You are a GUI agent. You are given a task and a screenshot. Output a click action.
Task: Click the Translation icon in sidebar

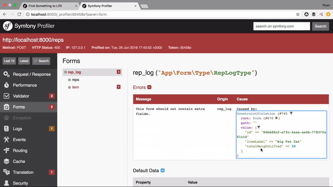click(6, 172)
